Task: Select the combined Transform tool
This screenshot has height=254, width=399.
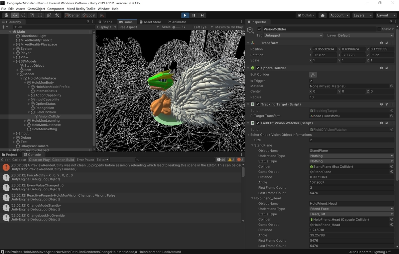Action: click(49, 15)
